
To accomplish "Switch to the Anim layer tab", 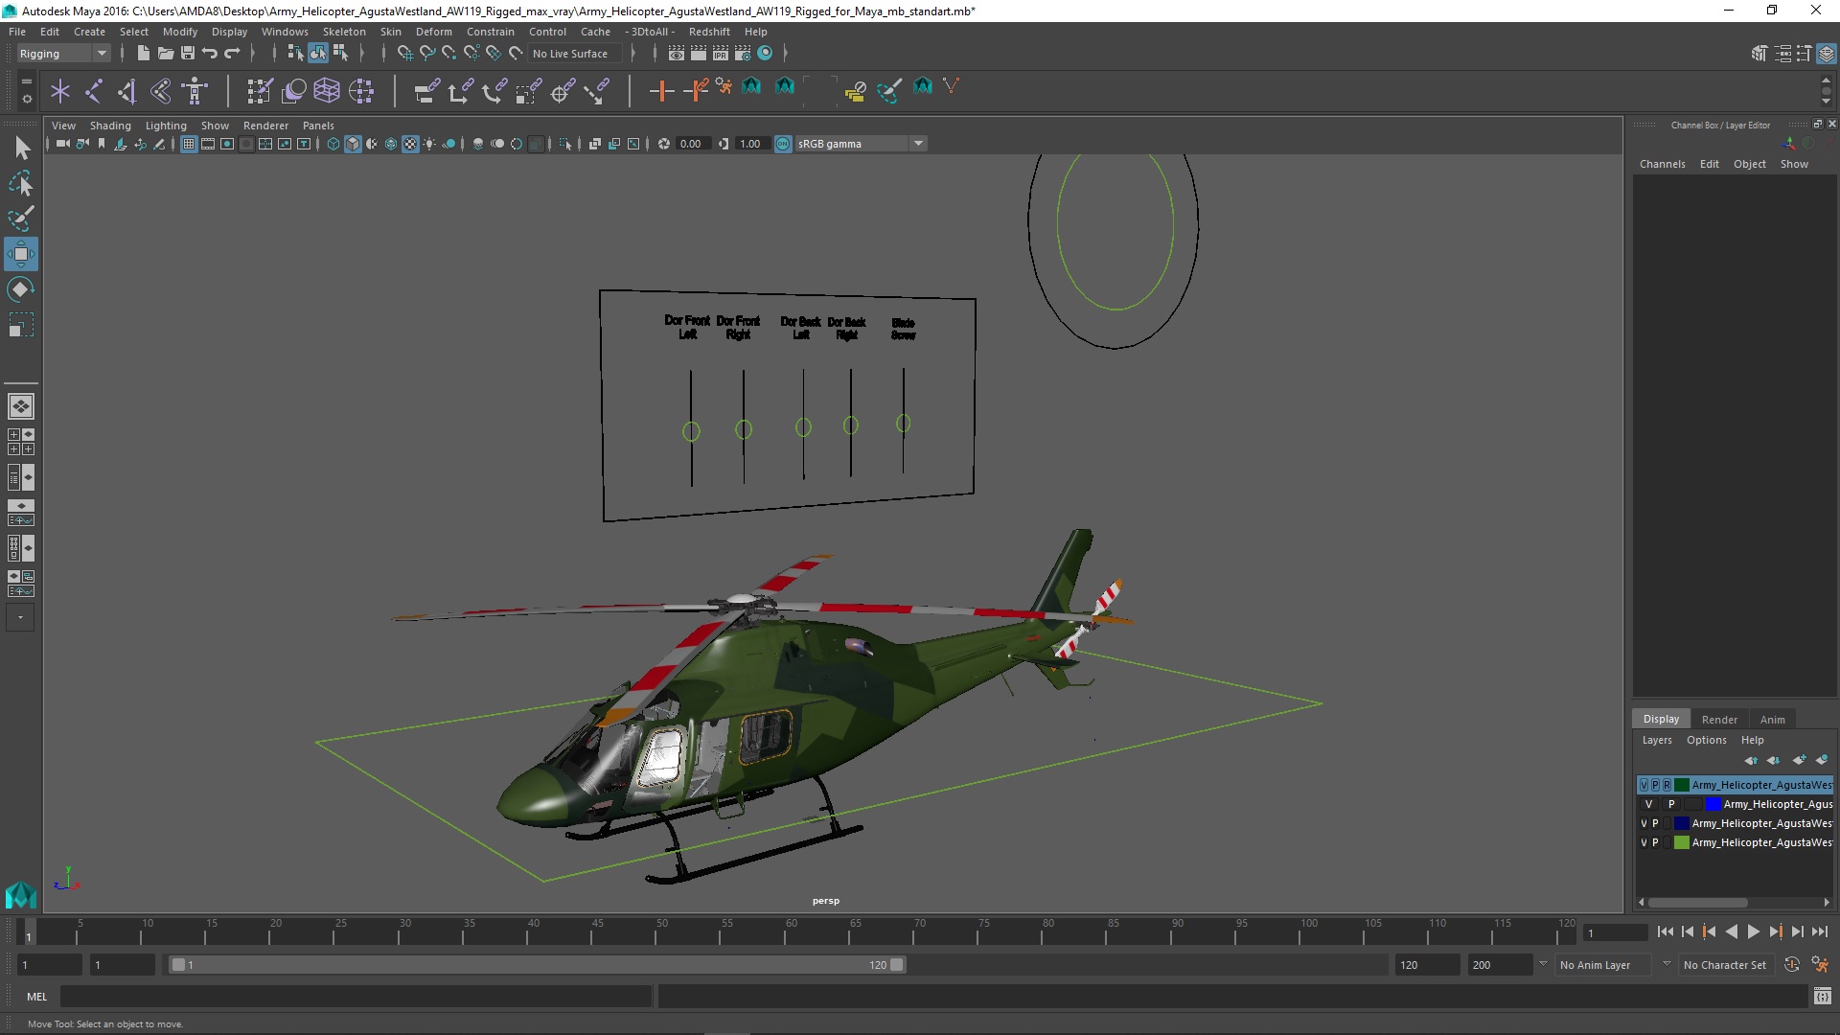I will click(x=1772, y=720).
